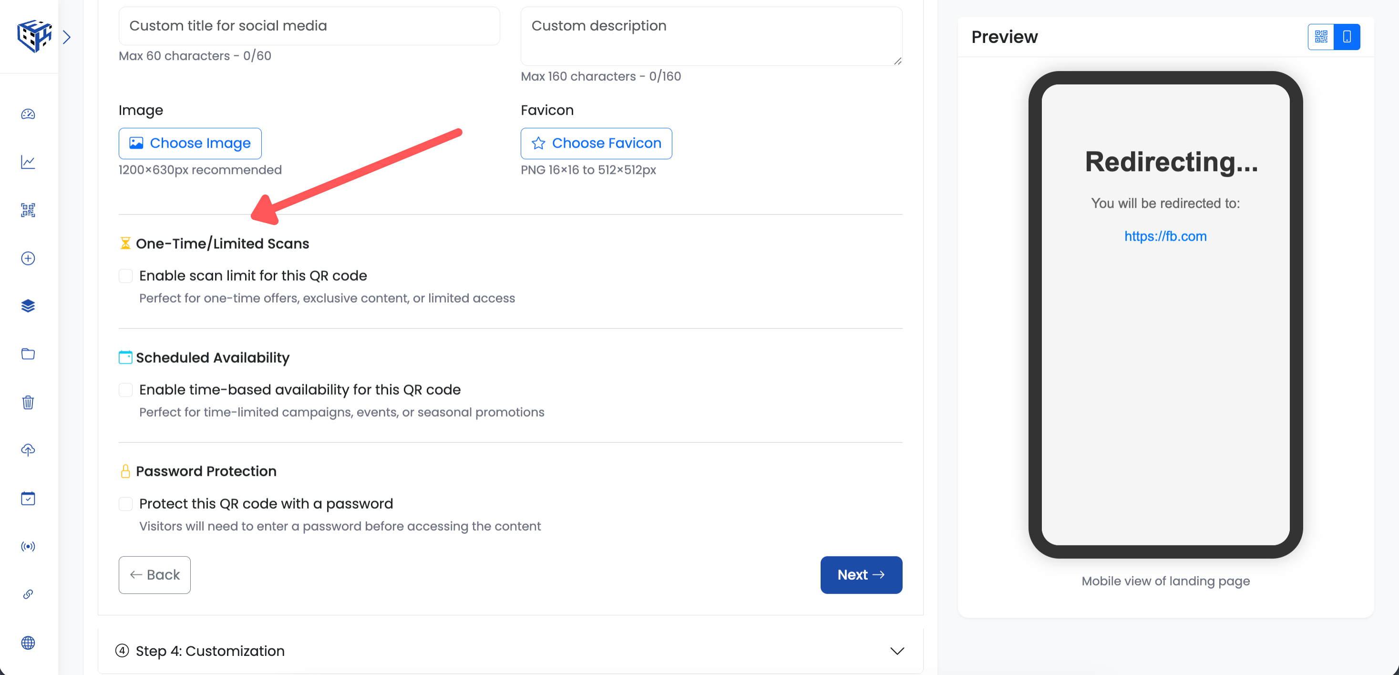Click the cloud upload sidebar icon
Screen dimensions: 1399x675
tap(28, 450)
